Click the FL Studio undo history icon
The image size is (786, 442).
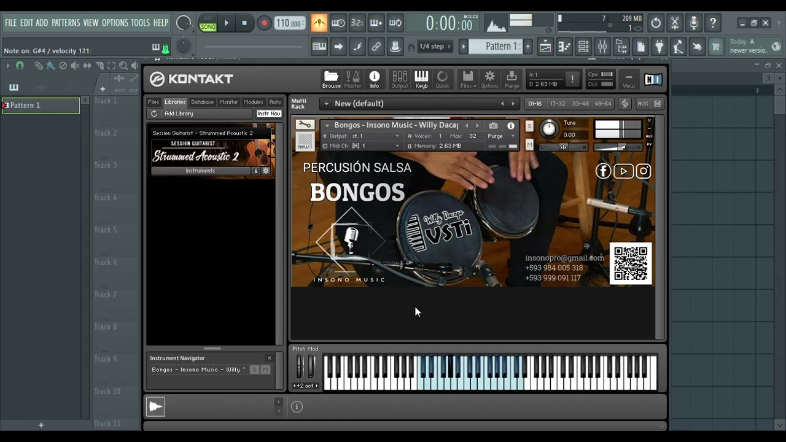pyautogui.click(x=656, y=23)
